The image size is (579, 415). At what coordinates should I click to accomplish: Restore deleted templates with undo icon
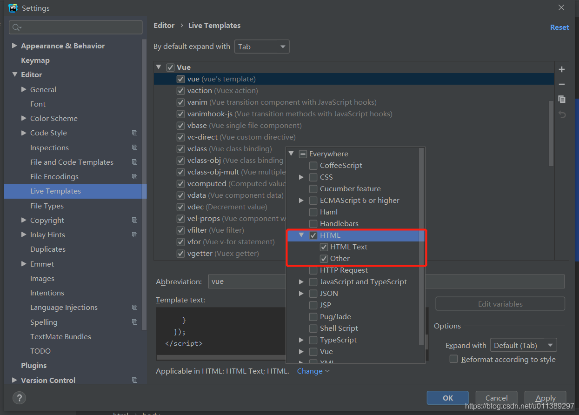(562, 114)
